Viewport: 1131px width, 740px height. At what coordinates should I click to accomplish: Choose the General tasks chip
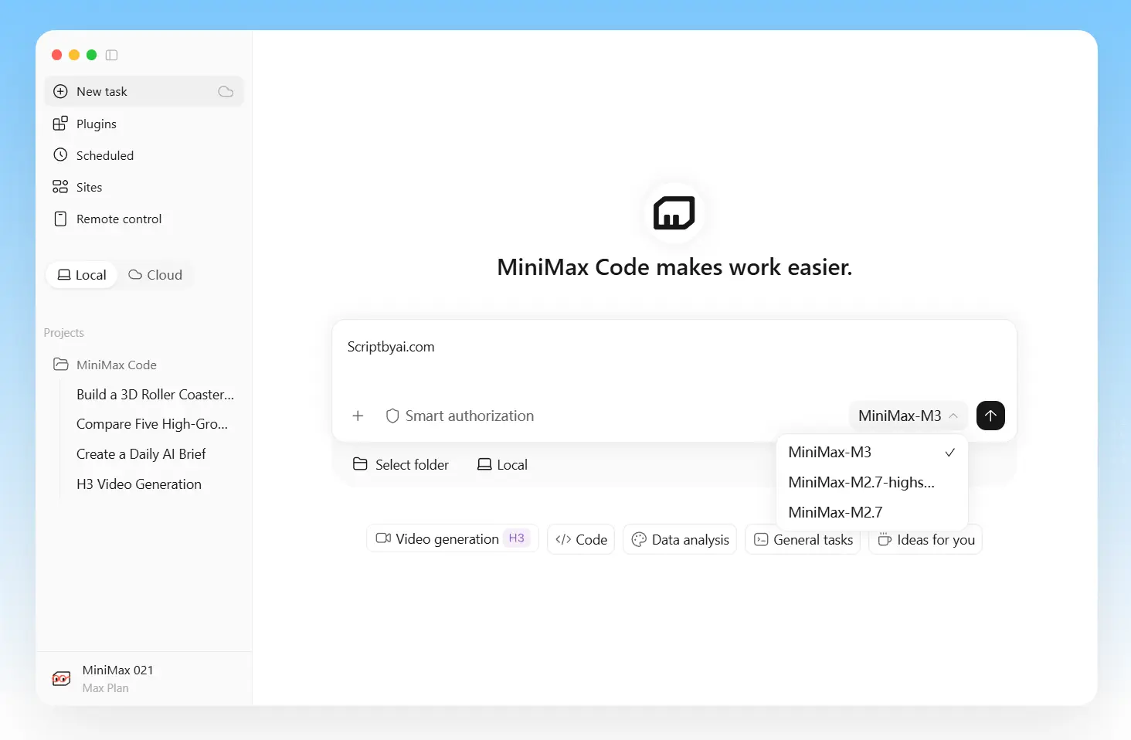click(803, 539)
